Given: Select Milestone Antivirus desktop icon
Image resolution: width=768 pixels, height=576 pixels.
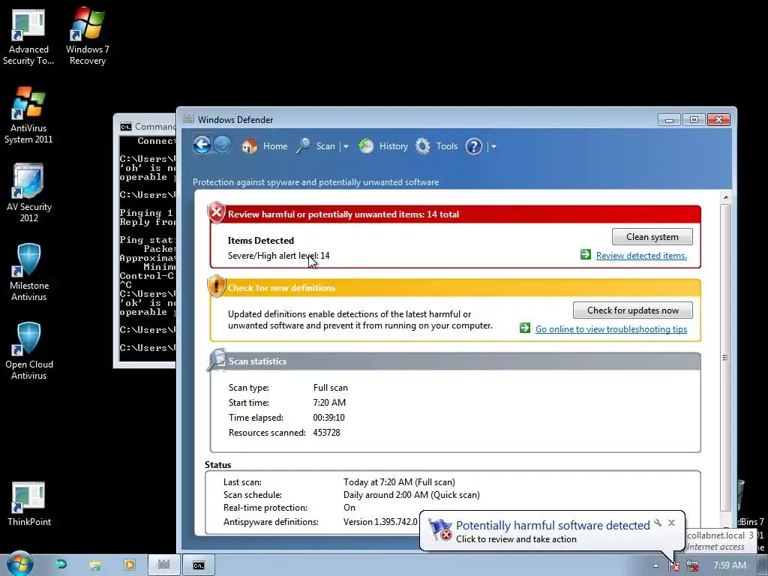Looking at the screenshot, I should pyautogui.click(x=28, y=272).
